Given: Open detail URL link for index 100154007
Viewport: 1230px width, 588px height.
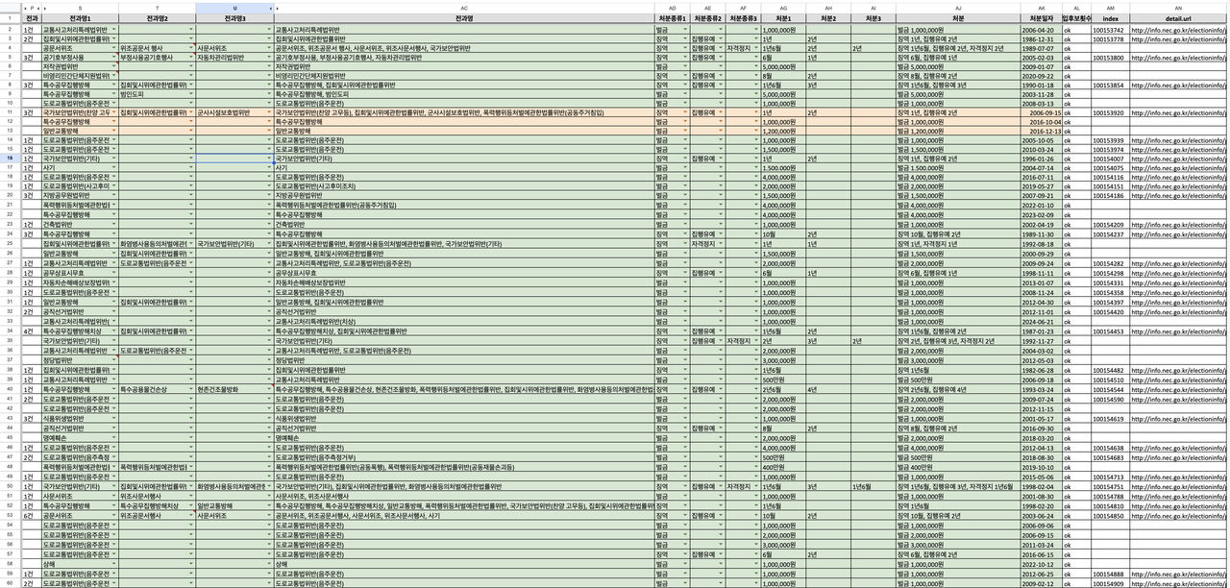Looking at the screenshot, I should [1178, 159].
